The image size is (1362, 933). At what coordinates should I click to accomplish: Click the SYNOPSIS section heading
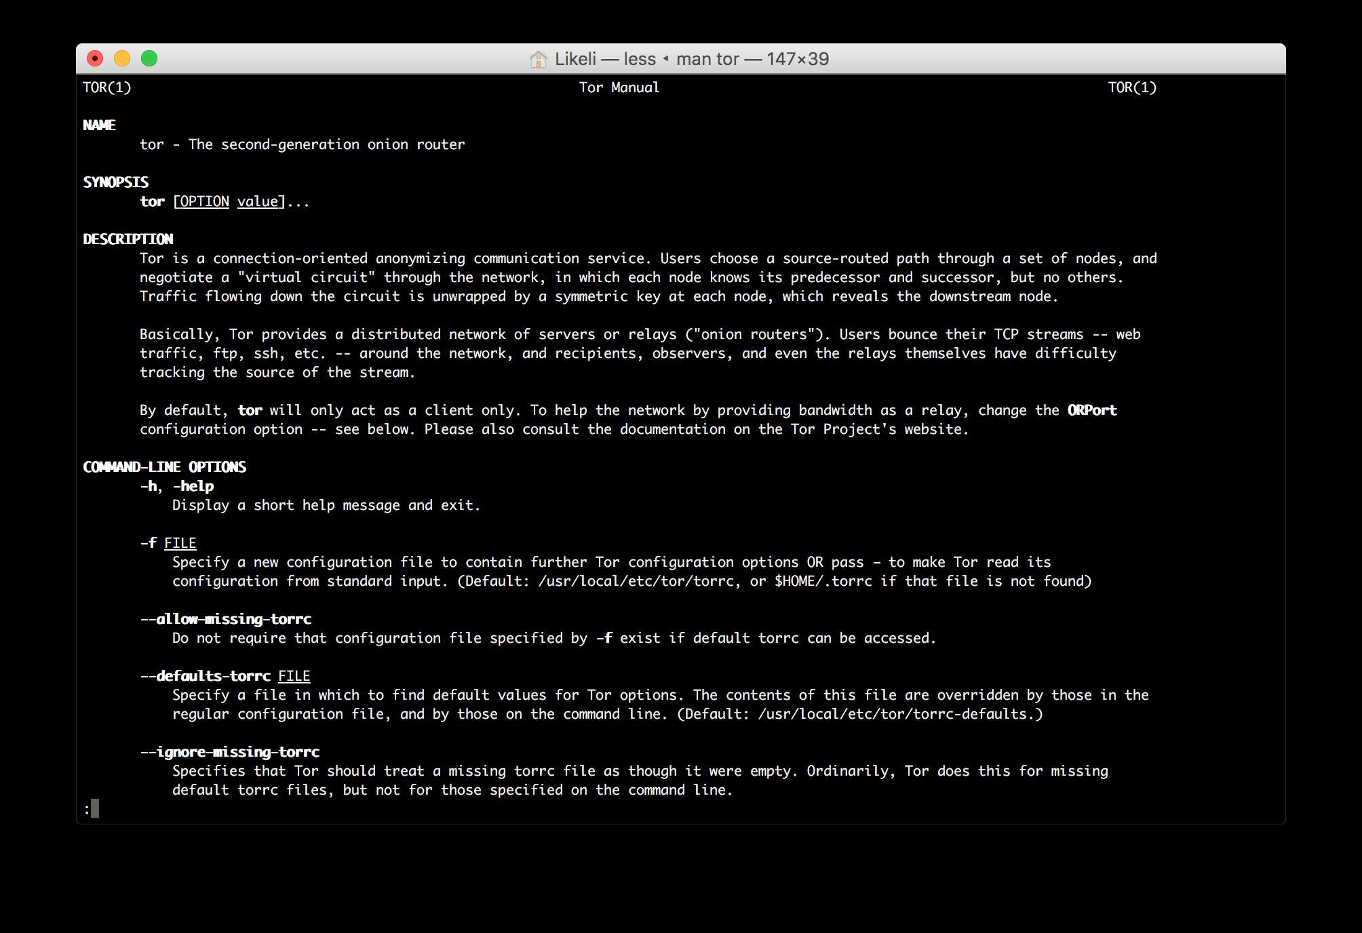pos(115,182)
